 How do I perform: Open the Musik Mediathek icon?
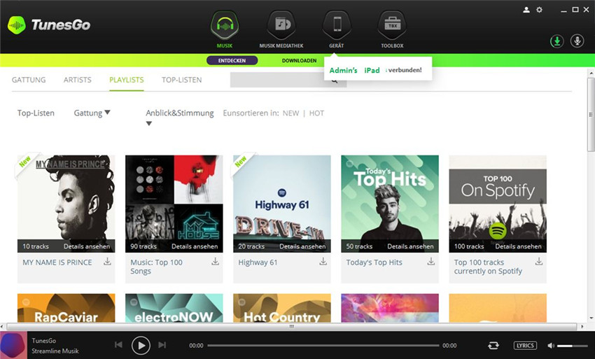281,26
